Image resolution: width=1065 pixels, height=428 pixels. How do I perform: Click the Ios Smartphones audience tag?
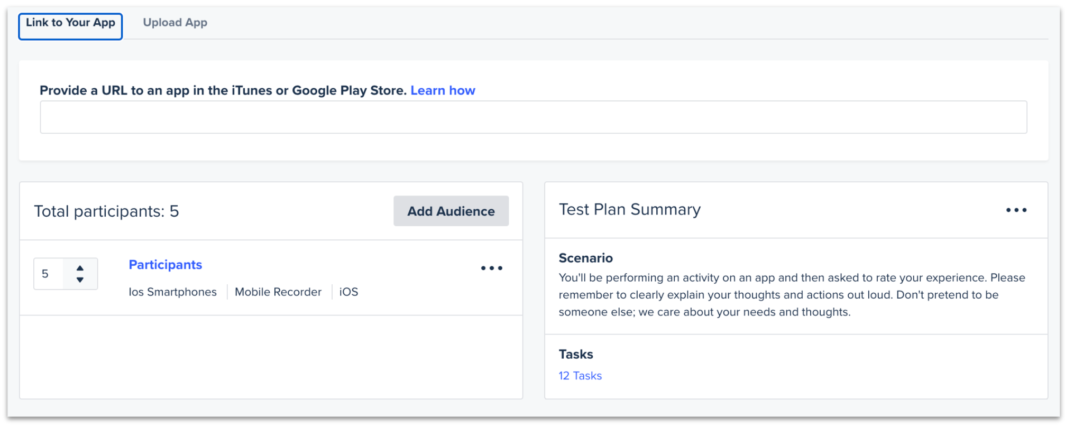pyautogui.click(x=172, y=292)
